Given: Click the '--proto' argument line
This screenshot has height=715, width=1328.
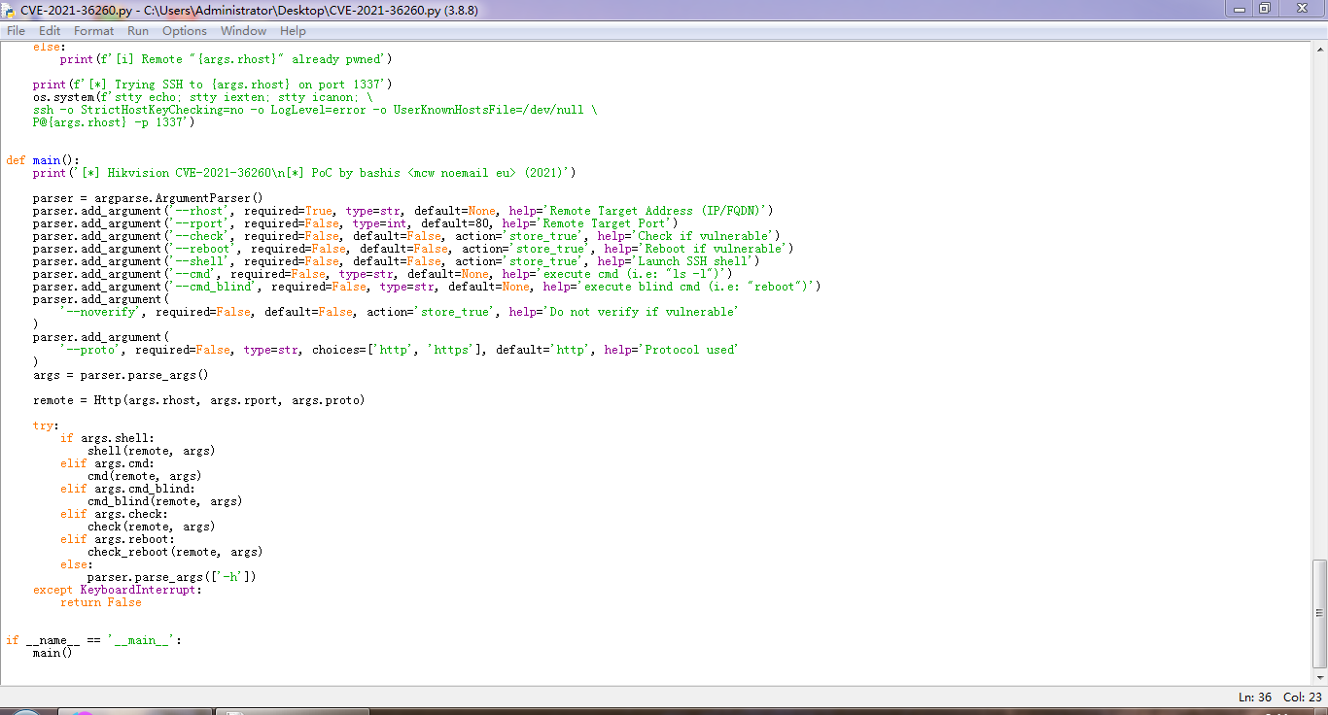Looking at the screenshot, I should pyautogui.click(x=399, y=350).
